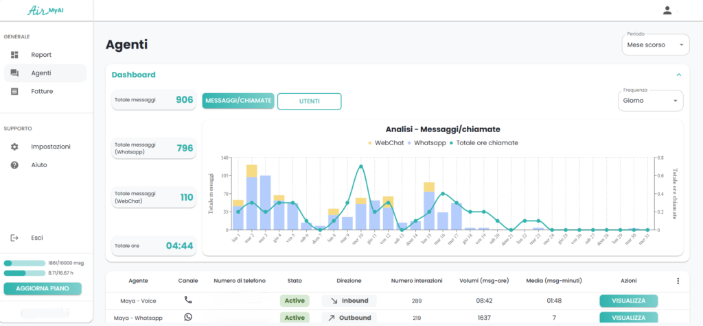Open the Frequenza dropdown set to Giorno

(651, 100)
